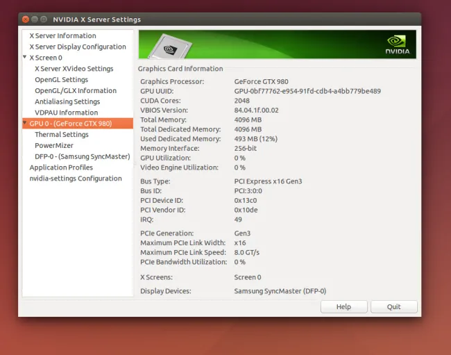Open PowerMizer settings
The image size is (451, 355).
pyautogui.click(x=54, y=145)
